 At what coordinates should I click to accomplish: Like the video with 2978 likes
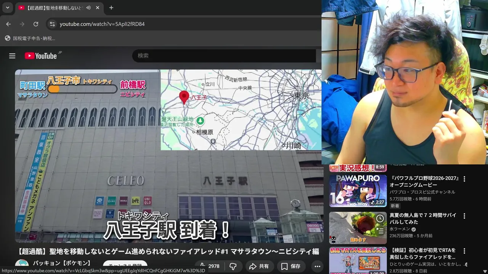[x=210, y=266]
